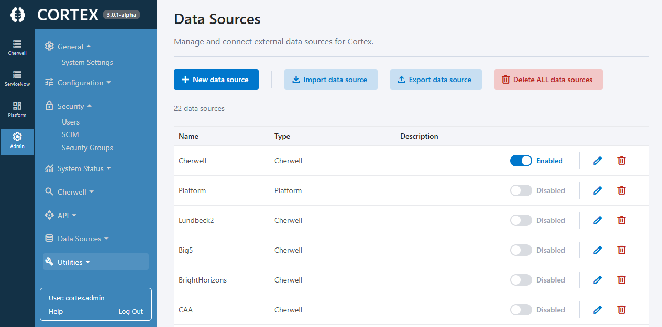Select the Admin gear rail item
The height and width of the screenshot is (327, 662).
coord(17,141)
